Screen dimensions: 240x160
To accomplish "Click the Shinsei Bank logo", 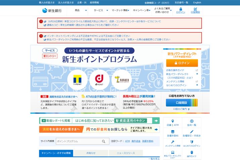I will pyautogui.click(x=52, y=10).
